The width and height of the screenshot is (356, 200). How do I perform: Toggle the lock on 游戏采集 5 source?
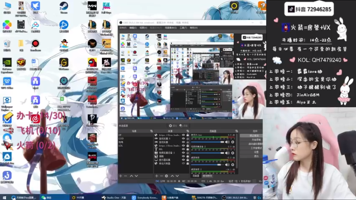187,139
